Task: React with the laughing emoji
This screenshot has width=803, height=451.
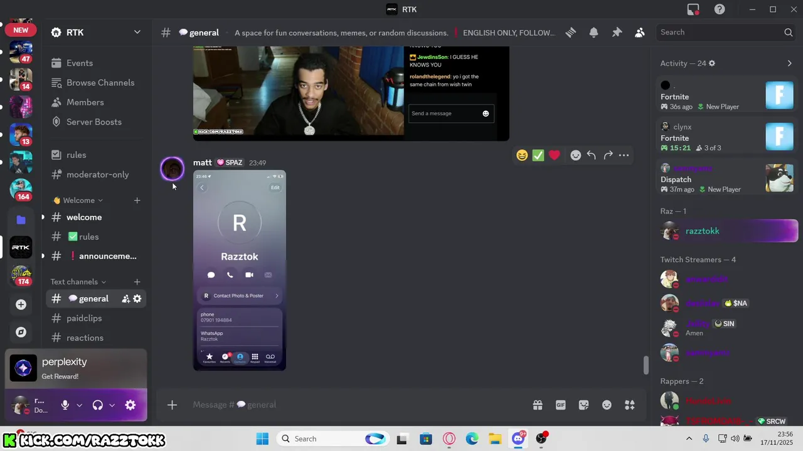Action: coord(522,155)
